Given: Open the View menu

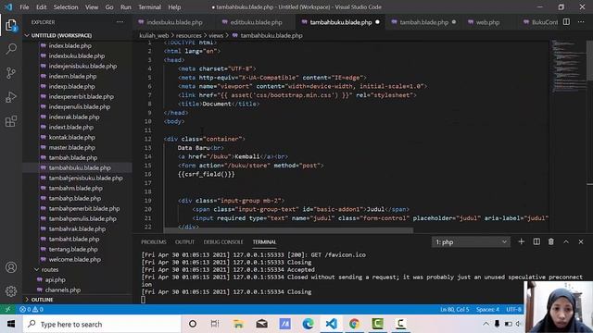Looking at the screenshot, I should pyautogui.click(x=92, y=7).
